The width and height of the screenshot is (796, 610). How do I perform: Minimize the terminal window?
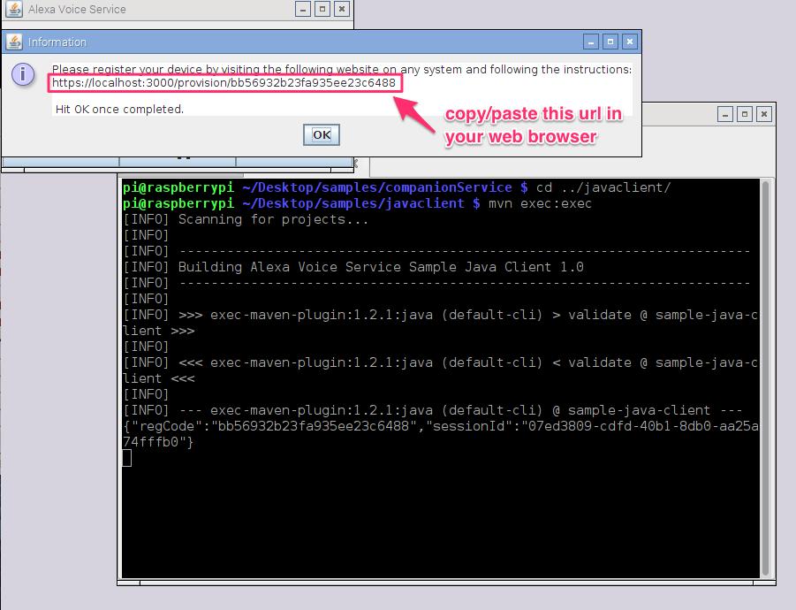pyautogui.click(x=725, y=114)
